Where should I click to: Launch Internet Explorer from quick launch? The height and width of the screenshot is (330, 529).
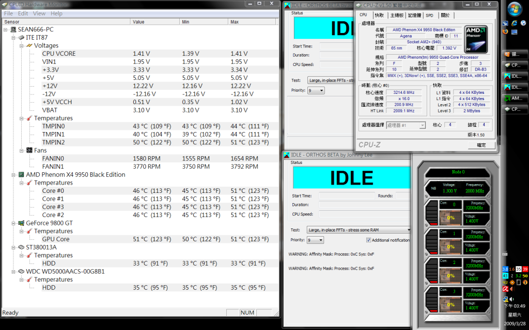click(x=514, y=23)
